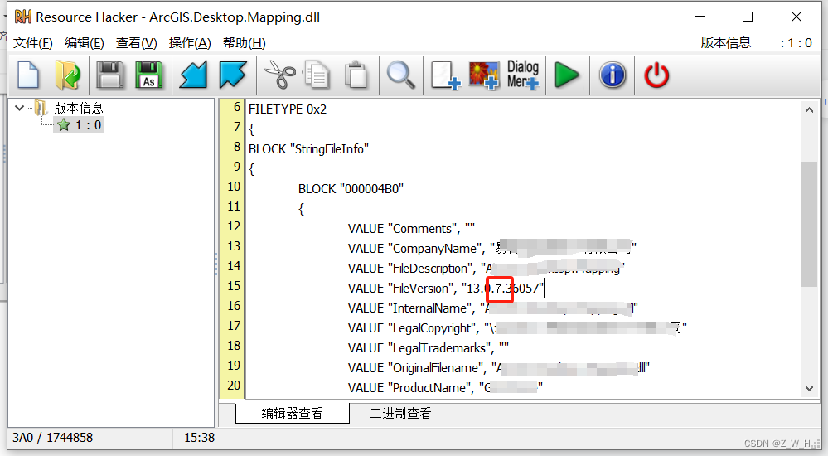This screenshot has height=456, width=828.
Task: Click the VALUE "OriginalFilename" line
Action: pos(498,368)
